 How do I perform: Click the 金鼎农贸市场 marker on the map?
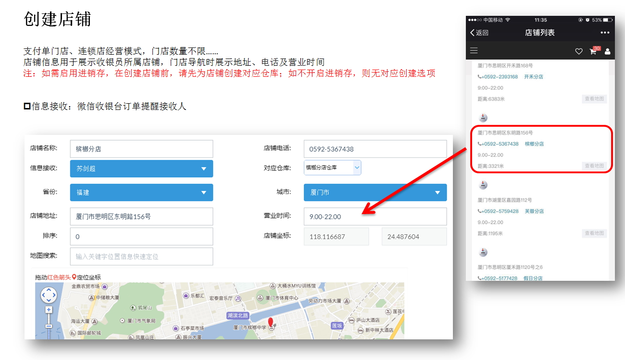click(x=105, y=286)
